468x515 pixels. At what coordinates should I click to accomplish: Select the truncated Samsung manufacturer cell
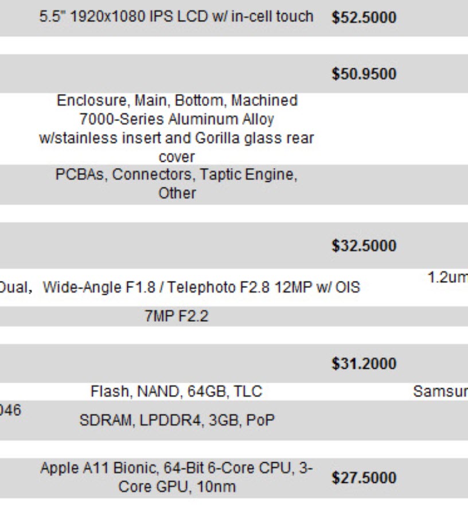440,392
